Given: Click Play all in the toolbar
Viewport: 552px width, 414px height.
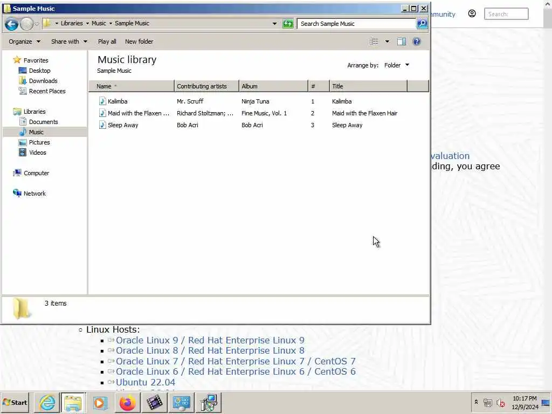Looking at the screenshot, I should (107, 42).
